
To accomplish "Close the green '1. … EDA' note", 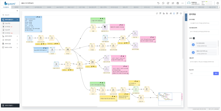I will coord(104,18).
